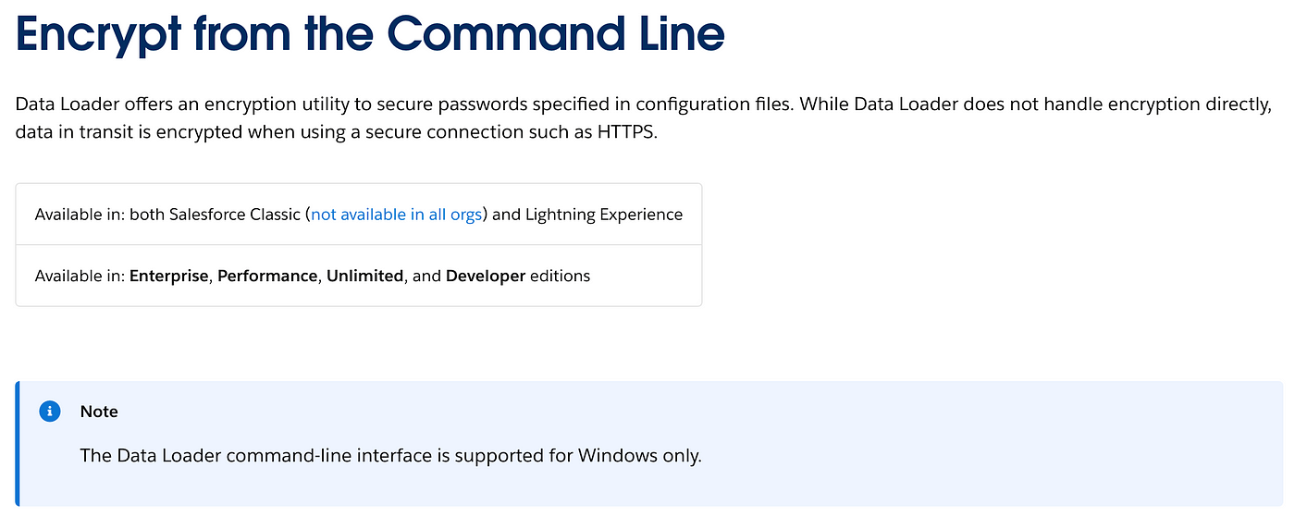This screenshot has height=529, width=1295.
Task: Click the word 'editions' in the availability box
Action: (561, 276)
